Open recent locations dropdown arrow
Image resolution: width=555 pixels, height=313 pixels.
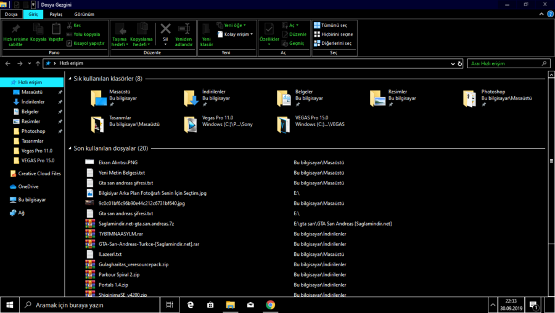30,63
